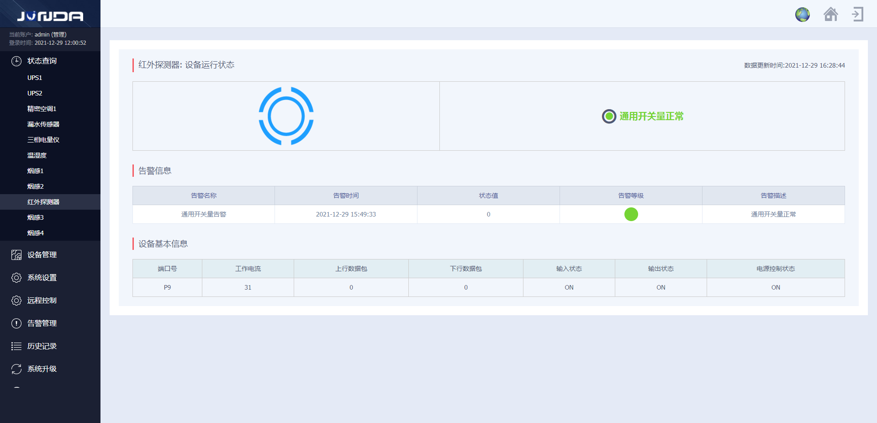The height and width of the screenshot is (423, 877).
Task: Click the 系统升级 refresh icon
Action: coord(16,369)
